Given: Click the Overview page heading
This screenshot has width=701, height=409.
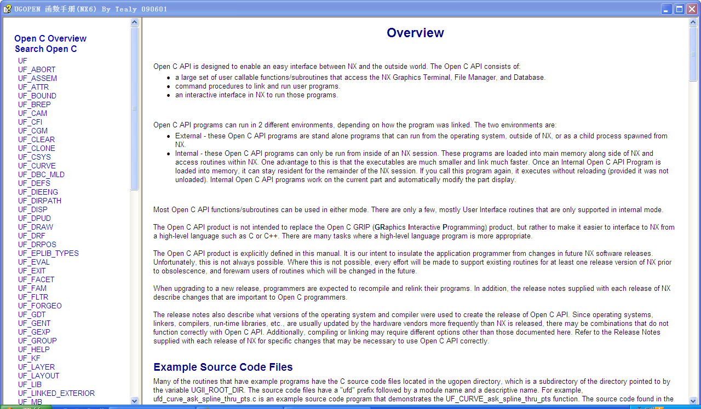Looking at the screenshot, I should 415,33.
